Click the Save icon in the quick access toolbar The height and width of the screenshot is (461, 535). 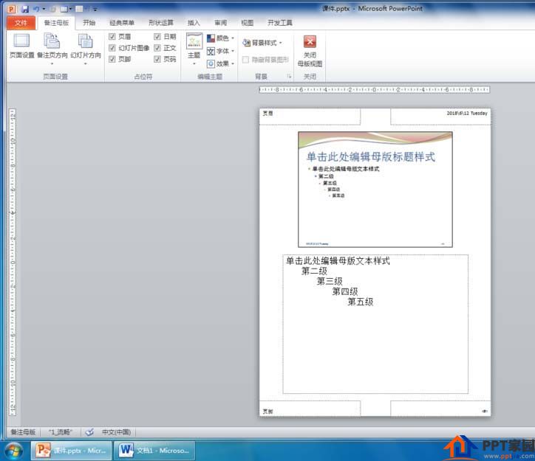pos(25,9)
